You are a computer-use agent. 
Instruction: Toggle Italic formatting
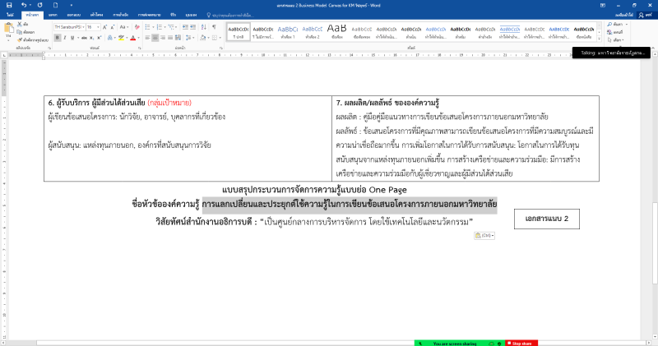tap(65, 38)
